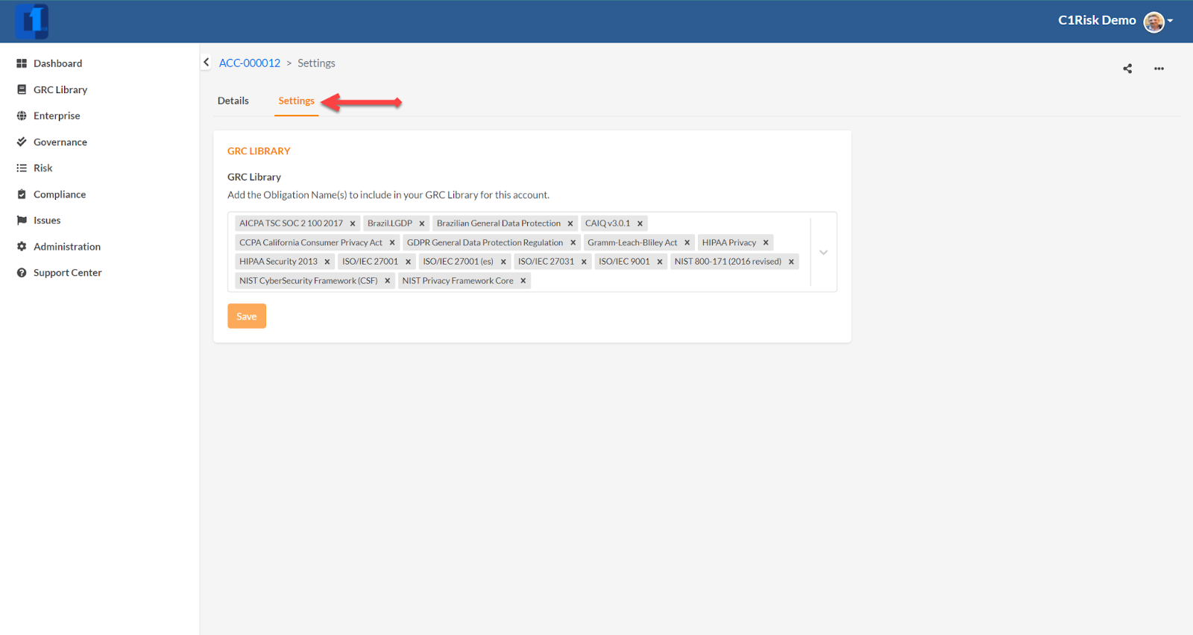This screenshot has width=1193, height=635.
Task: Expand the obligation names dropdown arrow
Action: click(823, 252)
